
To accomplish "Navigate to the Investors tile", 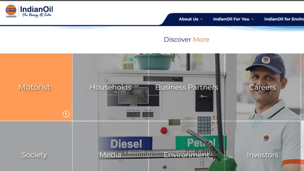I will (x=262, y=155).
